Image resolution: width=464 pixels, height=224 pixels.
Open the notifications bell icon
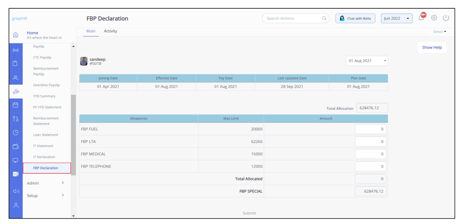coord(422,18)
